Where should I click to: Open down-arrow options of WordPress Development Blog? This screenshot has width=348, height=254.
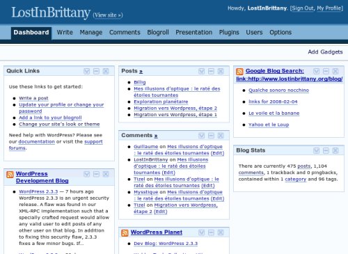(x=87, y=174)
